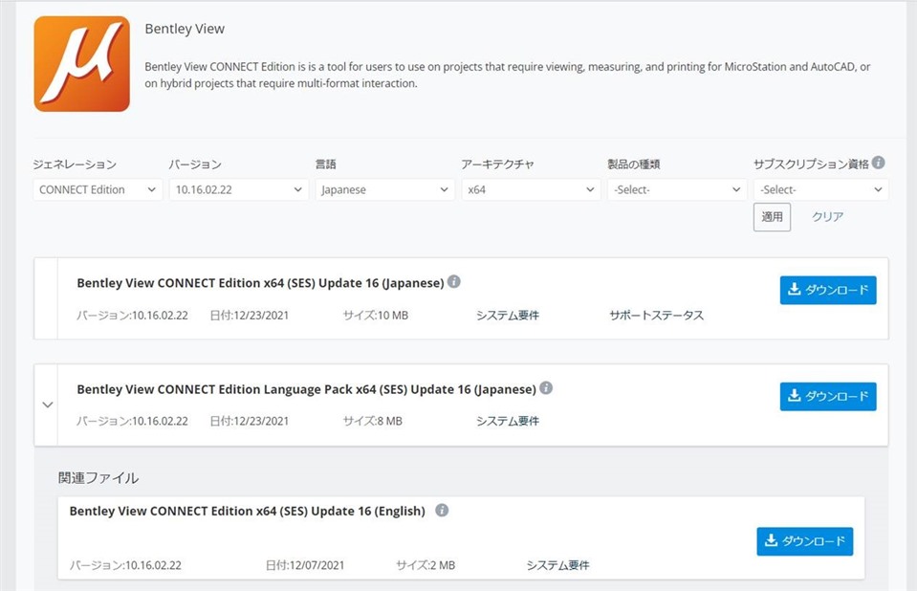Click the クリア clear link

click(x=827, y=217)
